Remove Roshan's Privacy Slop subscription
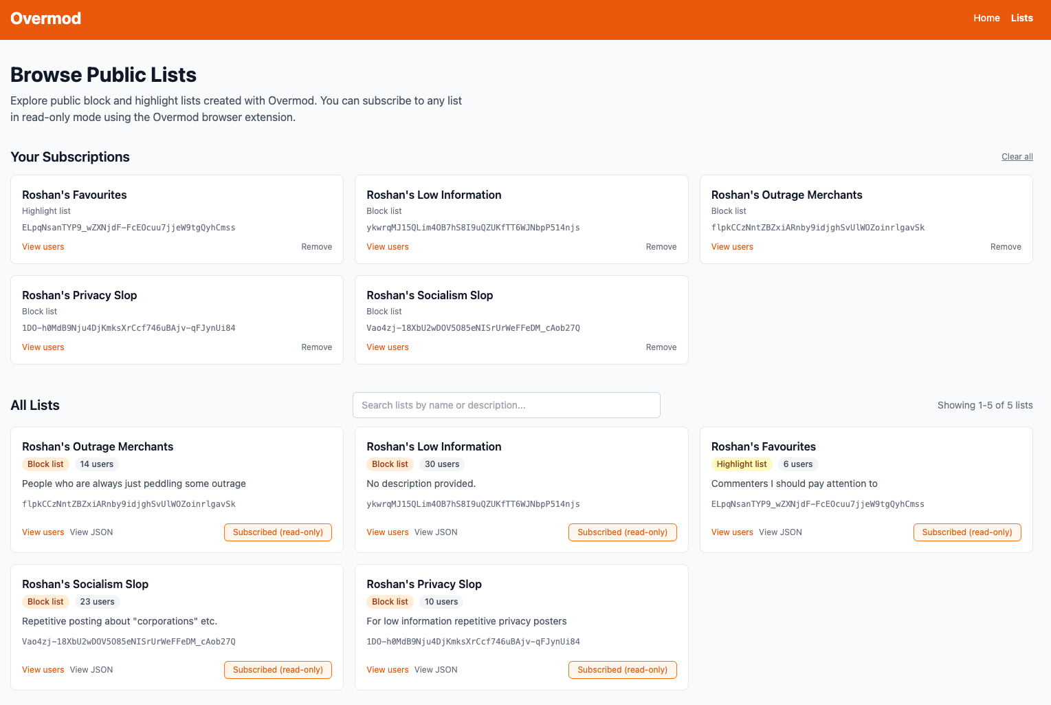 [x=316, y=347]
